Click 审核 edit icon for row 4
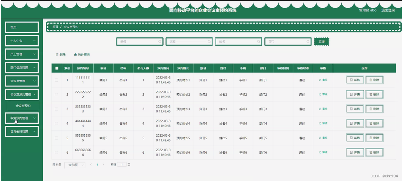403x181 pixels. click(x=320, y=123)
